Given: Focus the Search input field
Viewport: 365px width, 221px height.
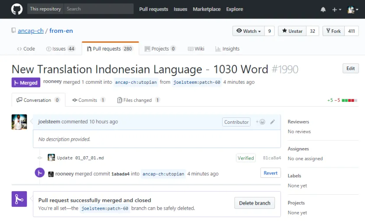Looking at the screenshot, I should coord(99,9).
